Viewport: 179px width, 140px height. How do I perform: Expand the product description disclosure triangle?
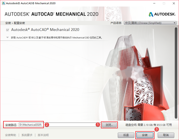7,37
